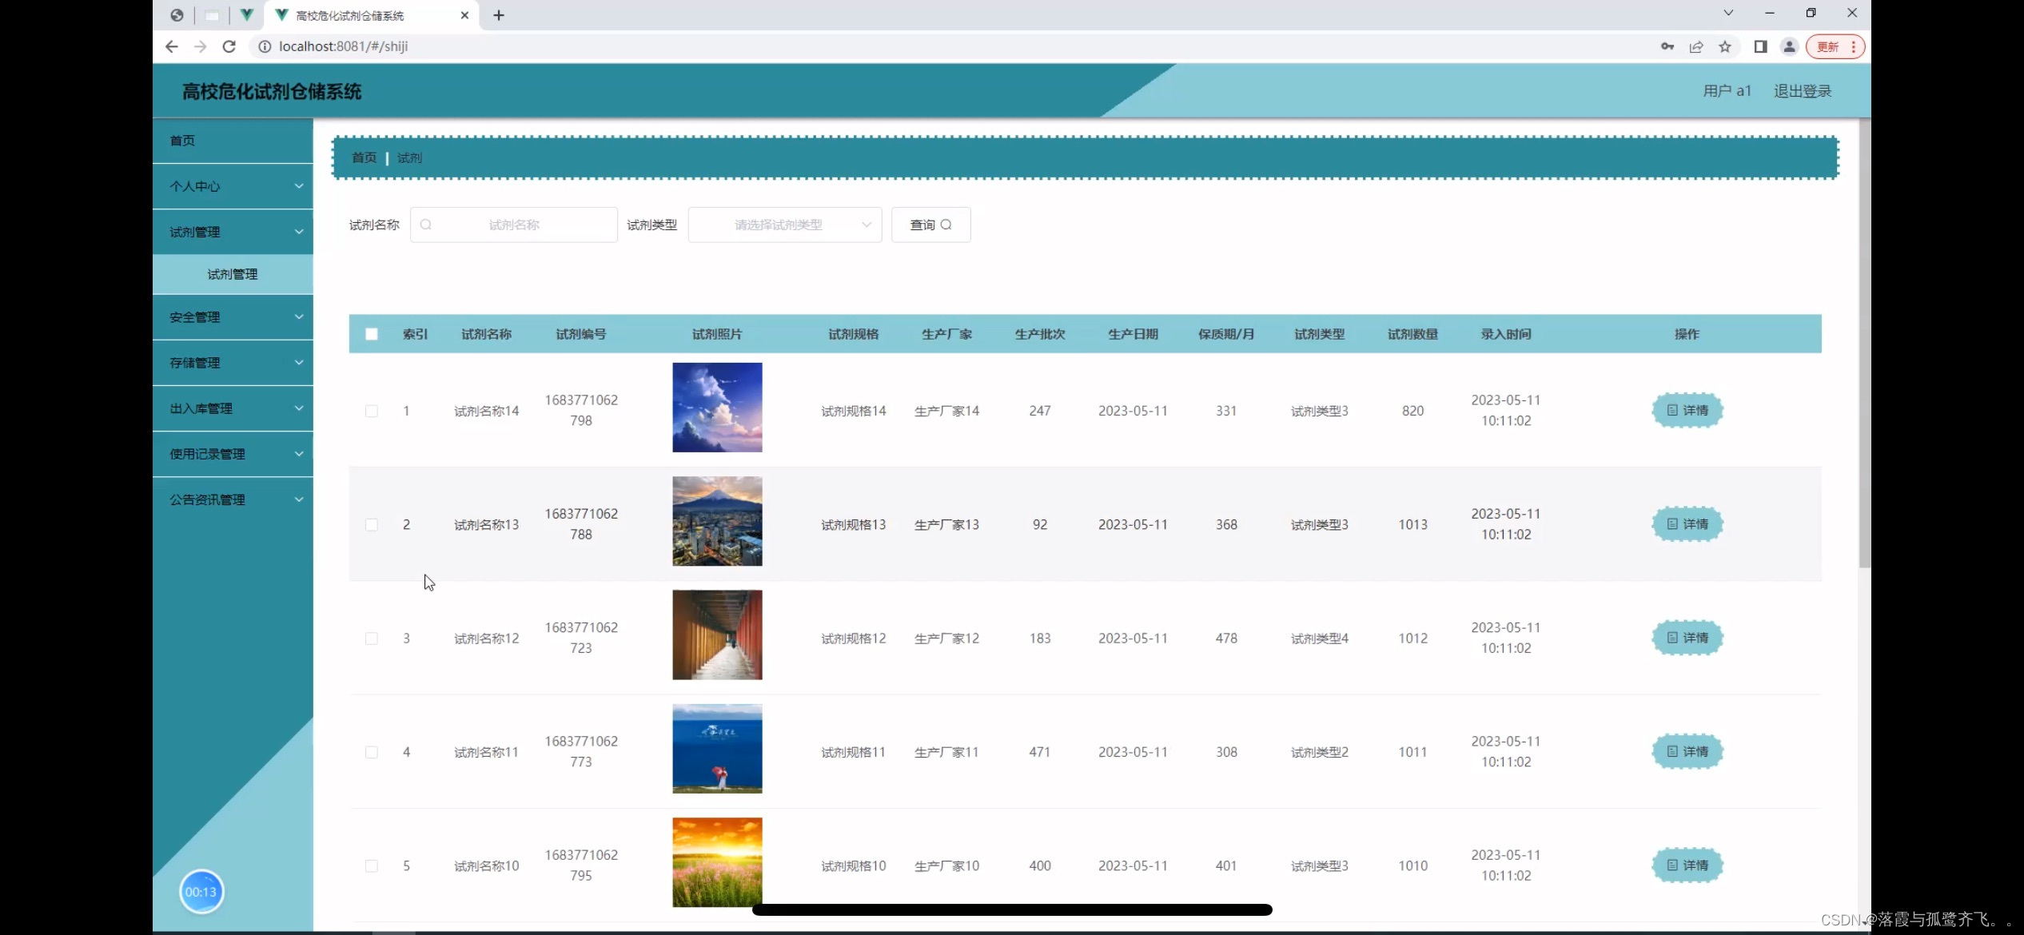Image resolution: width=2024 pixels, height=935 pixels.
Task: Open the 请选择试剂类型 dropdown
Action: (784, 225)
